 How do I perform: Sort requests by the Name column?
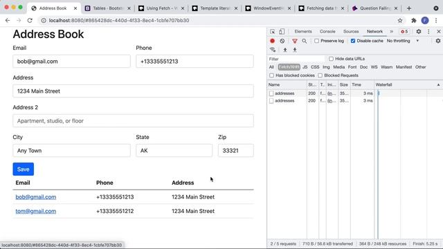coord(287,84)
